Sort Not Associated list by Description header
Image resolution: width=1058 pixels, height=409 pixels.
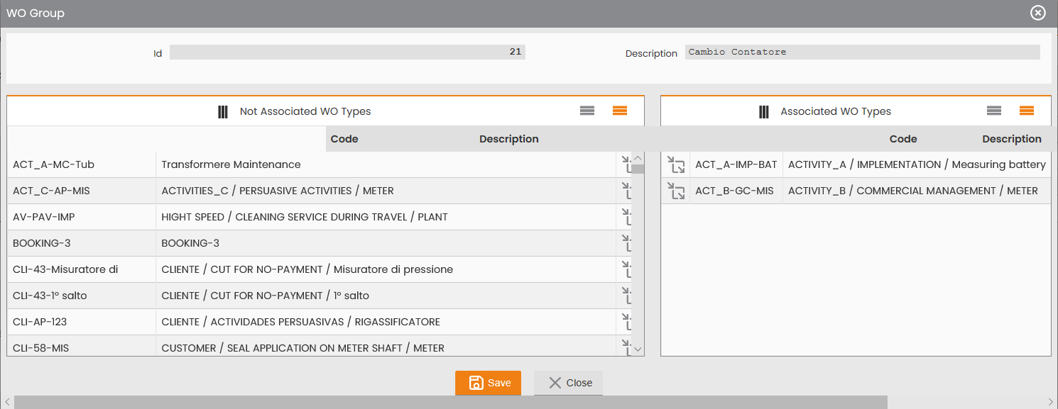tap(509, 139)
